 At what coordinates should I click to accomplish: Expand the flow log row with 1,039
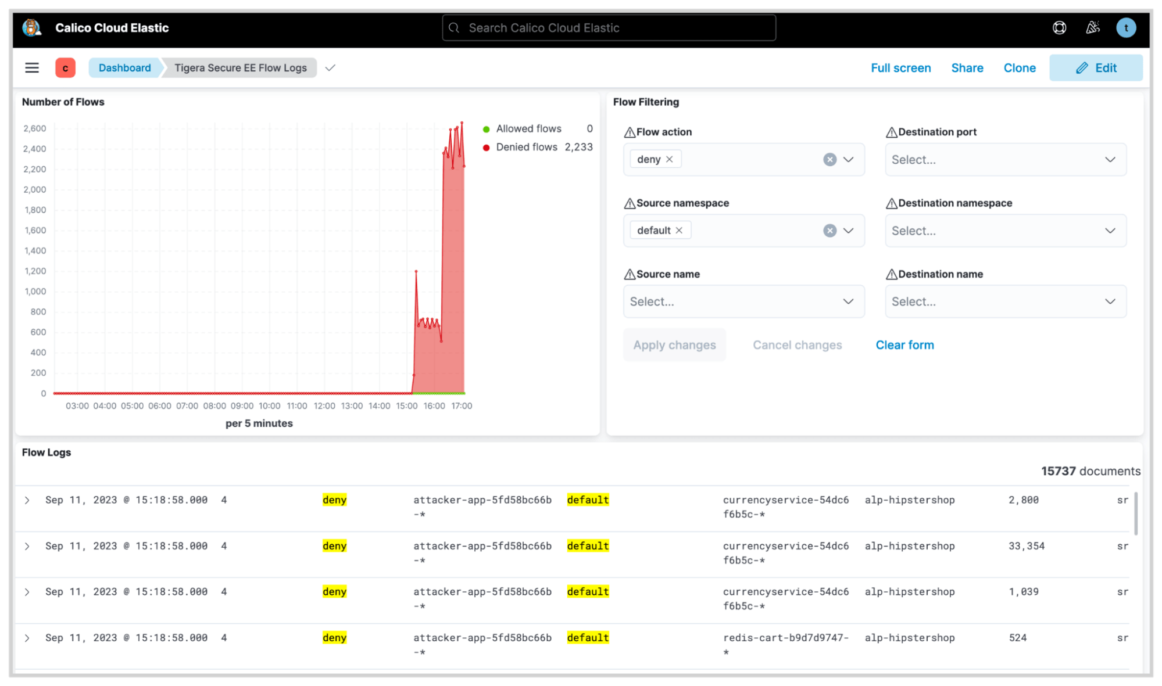coord(27,592)
